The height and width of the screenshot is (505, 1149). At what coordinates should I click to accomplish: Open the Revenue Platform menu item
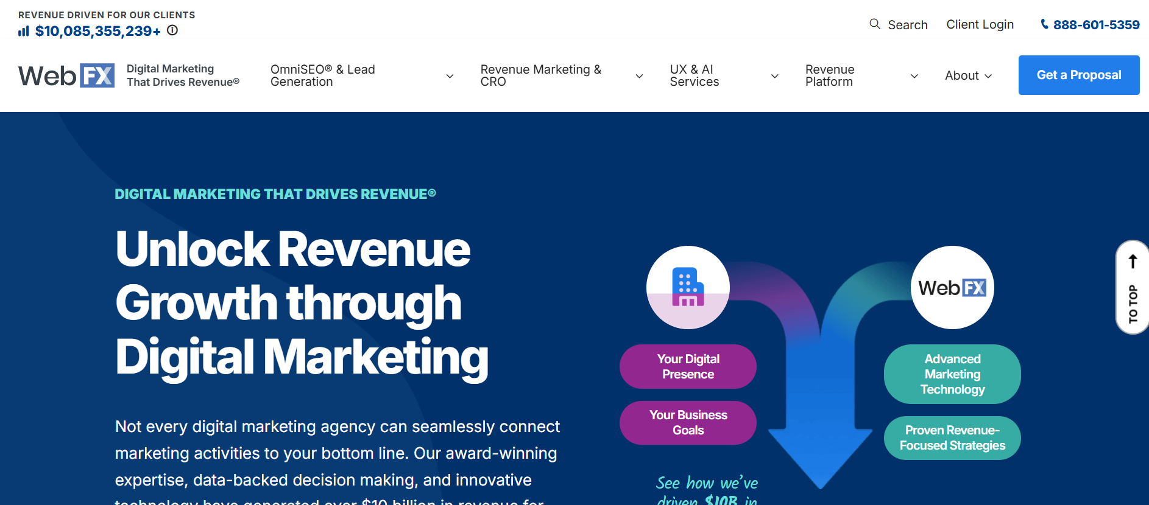(x=830, y=75)
